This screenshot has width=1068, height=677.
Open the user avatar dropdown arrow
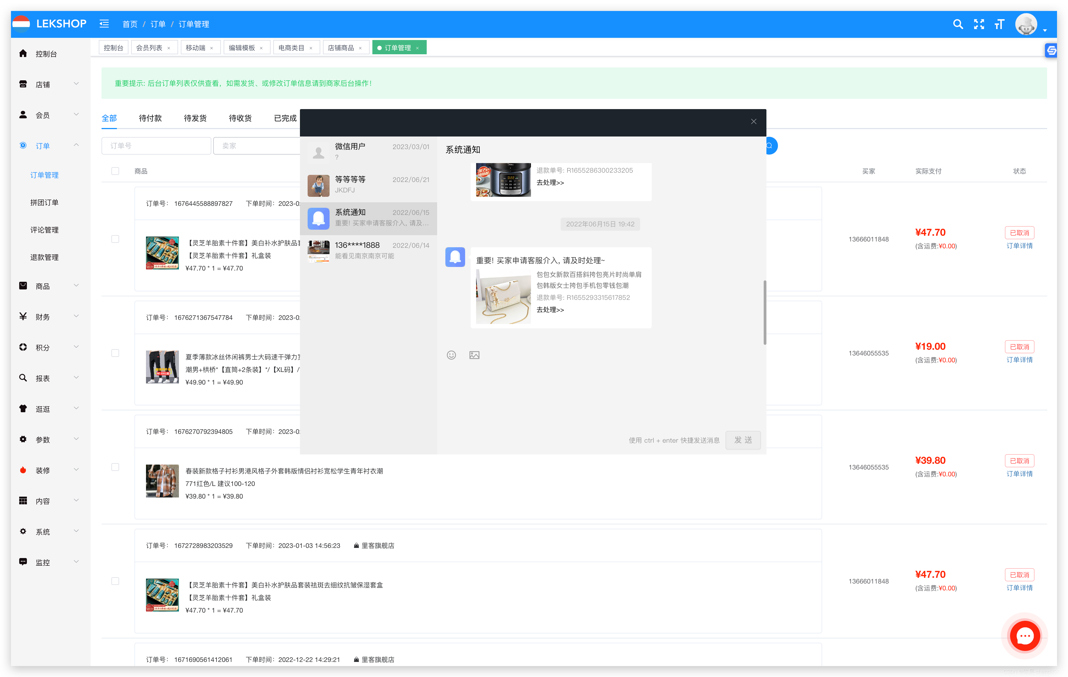click(x=1044, y=30)
